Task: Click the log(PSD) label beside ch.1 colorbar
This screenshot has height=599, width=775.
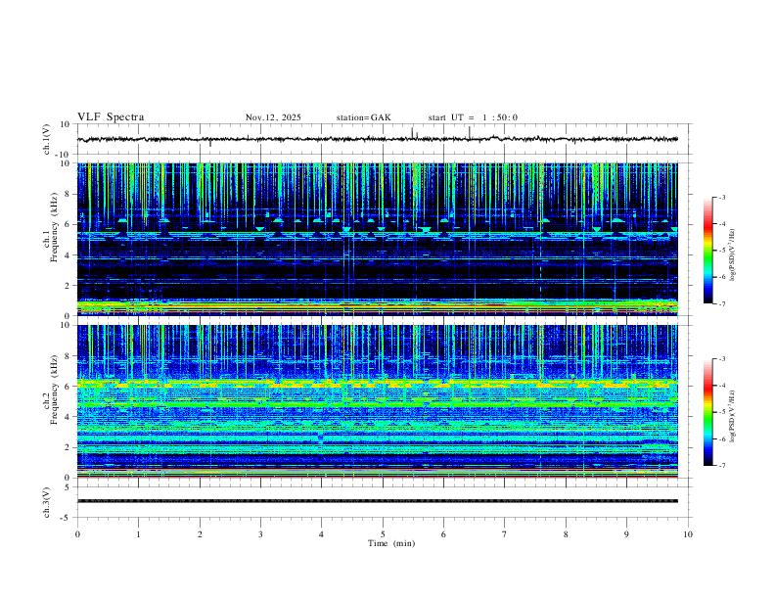Action: (x=732, y=255)
